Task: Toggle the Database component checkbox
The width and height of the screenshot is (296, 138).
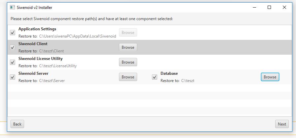Action: [155, 77]
